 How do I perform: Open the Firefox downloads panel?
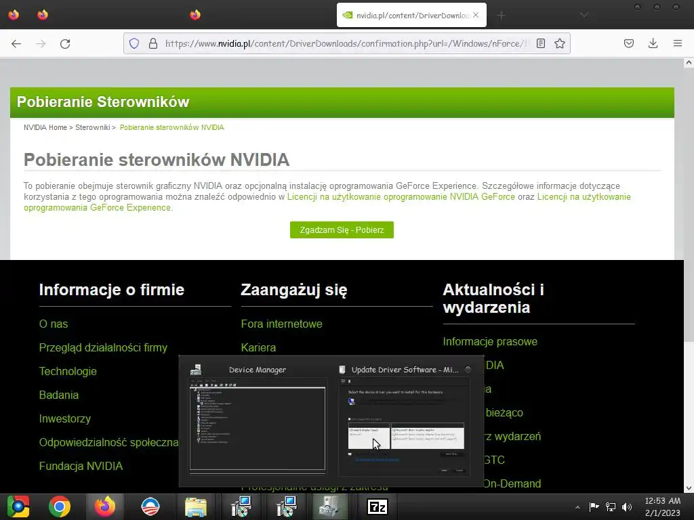(x=653, y=43)
